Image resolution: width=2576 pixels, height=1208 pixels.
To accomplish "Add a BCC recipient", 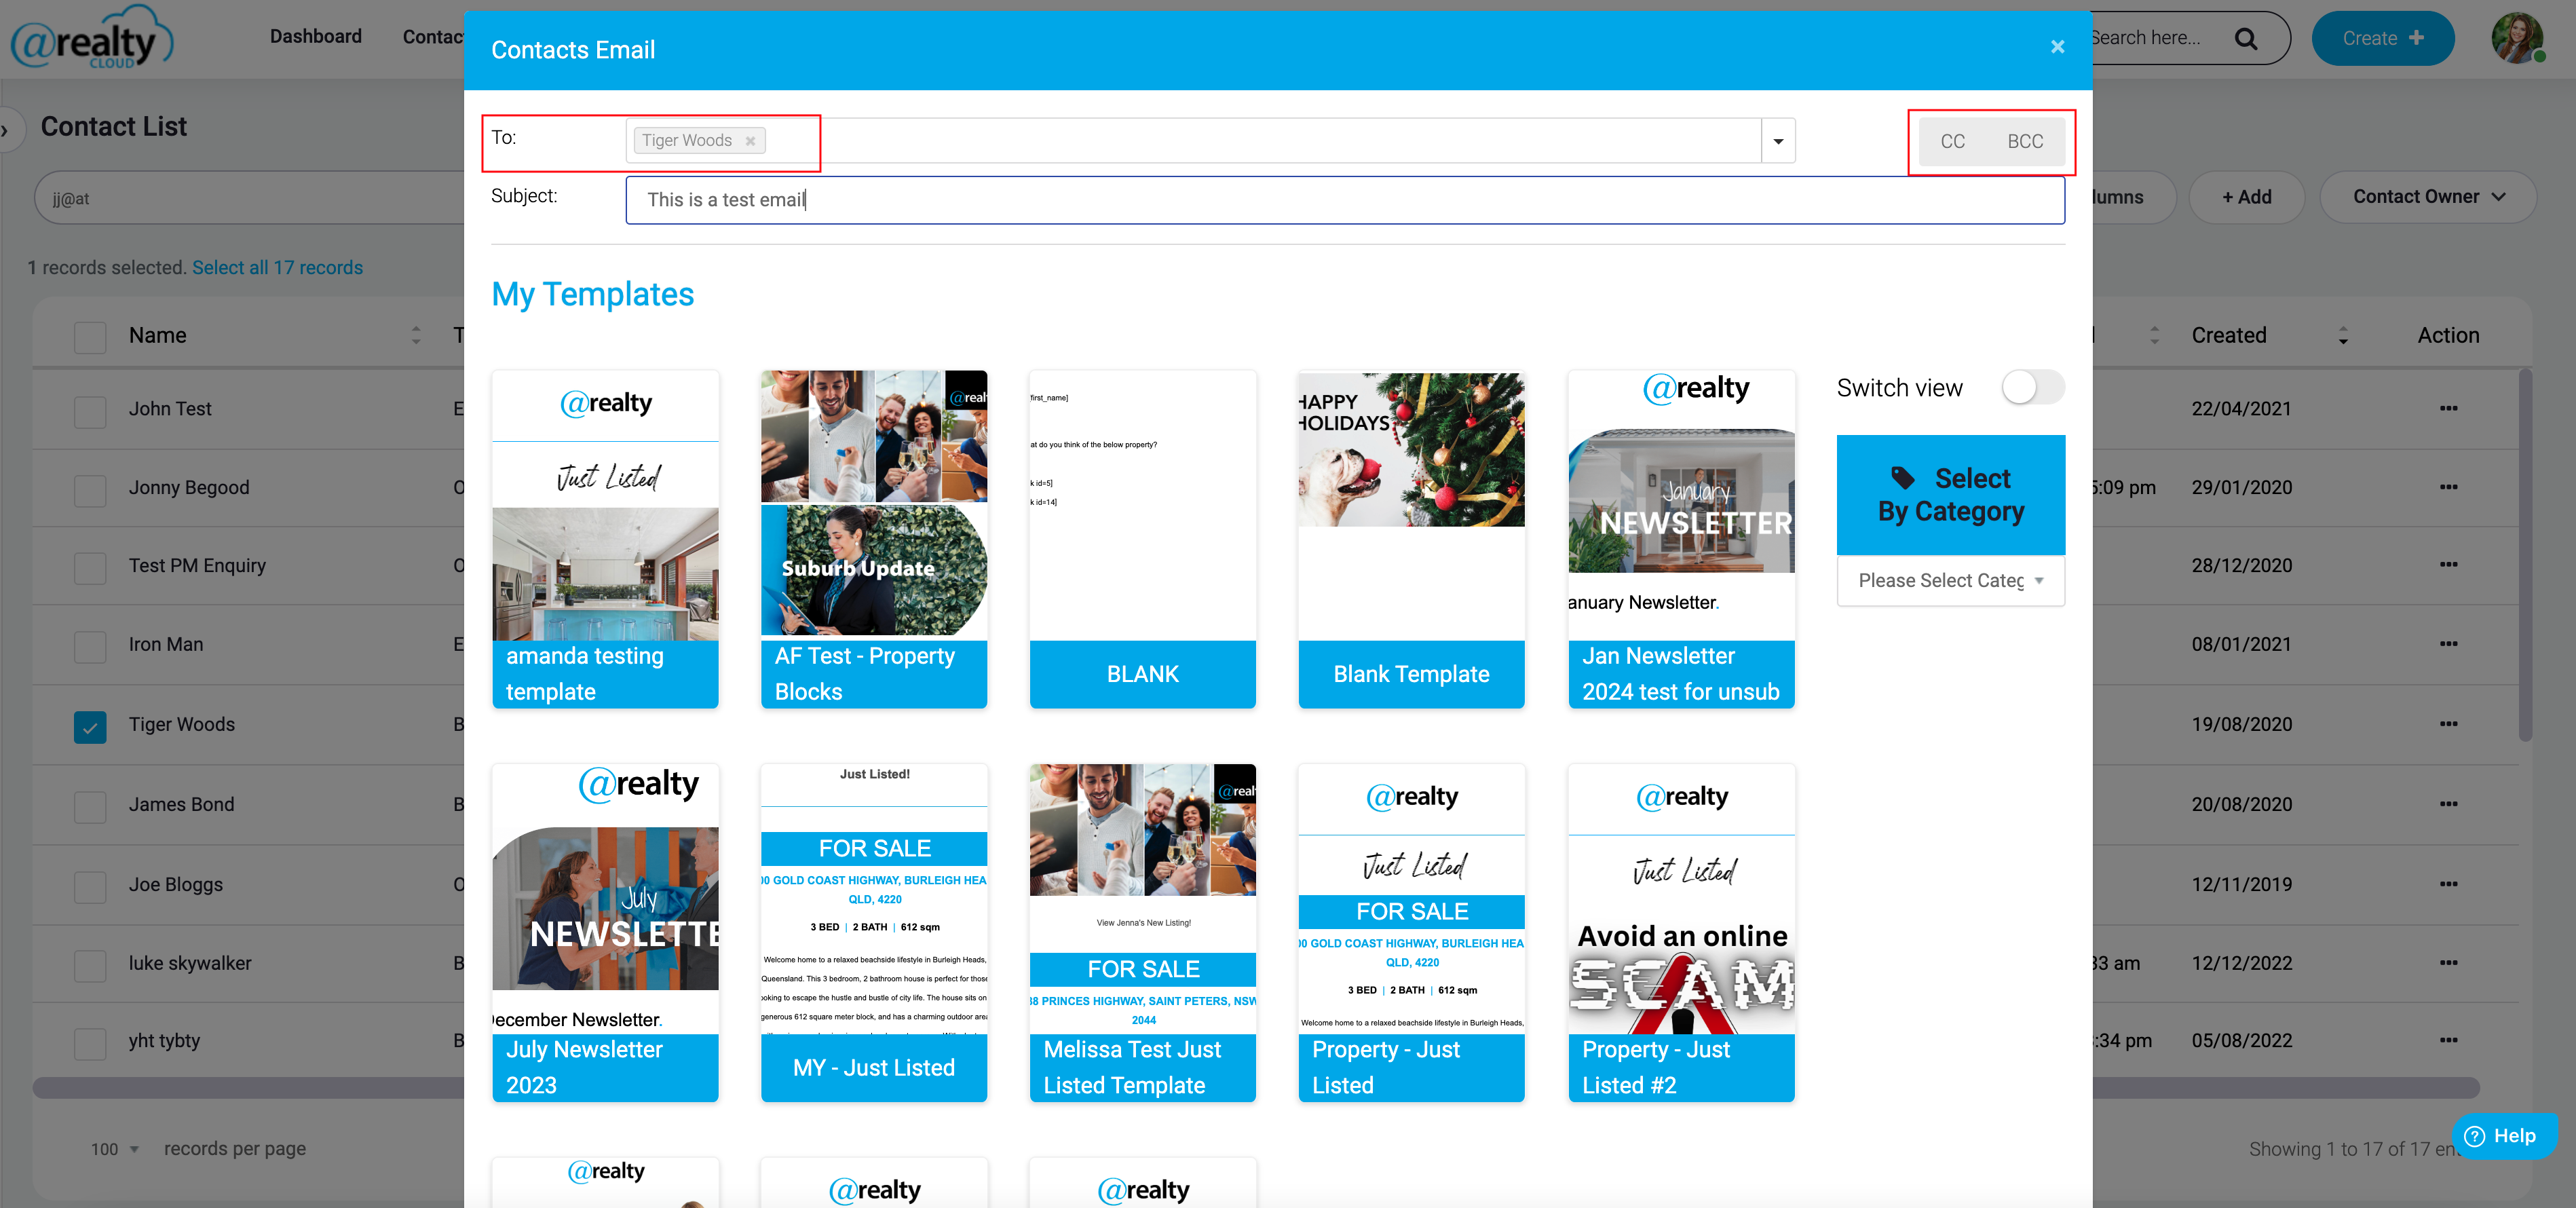I will [2025, 141].
